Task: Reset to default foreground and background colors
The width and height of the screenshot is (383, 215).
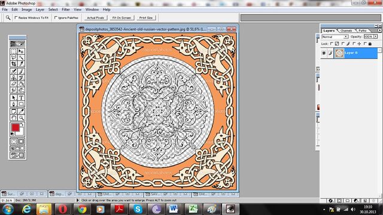Action: [x=12, y=134]
